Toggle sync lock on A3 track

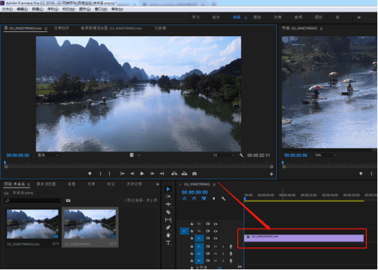coord(207,260)
